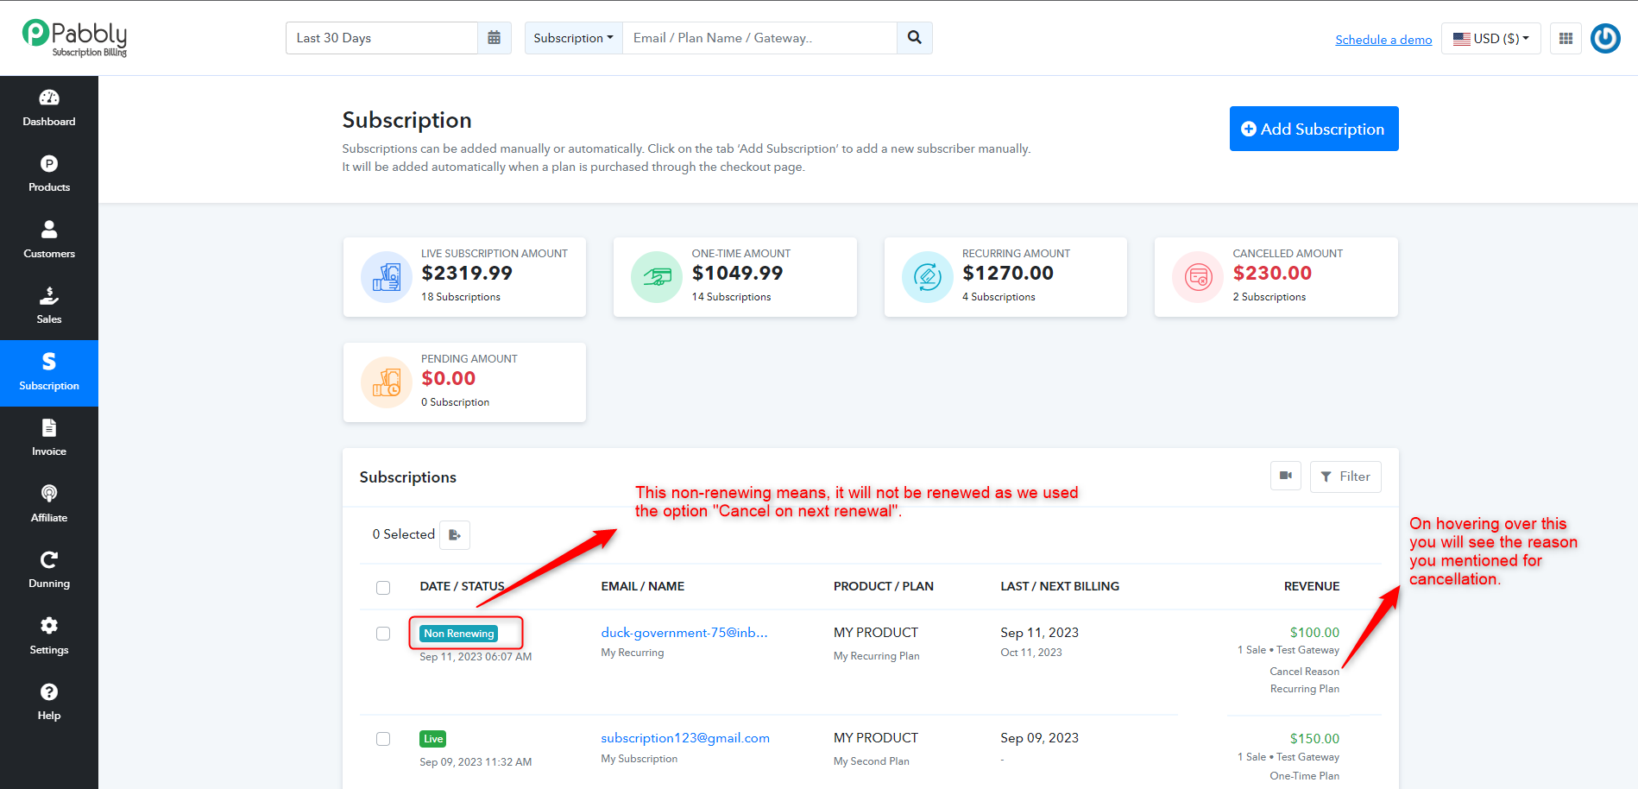The height and width of the screenshot is (789, 1638).
Task: Click the search magnifier button
Action: pyautogui.click(x=915, y=38)
